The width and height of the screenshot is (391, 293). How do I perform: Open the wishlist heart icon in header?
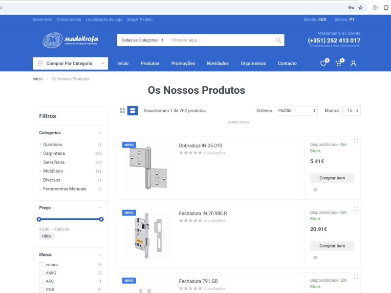(x=324, y=63)
